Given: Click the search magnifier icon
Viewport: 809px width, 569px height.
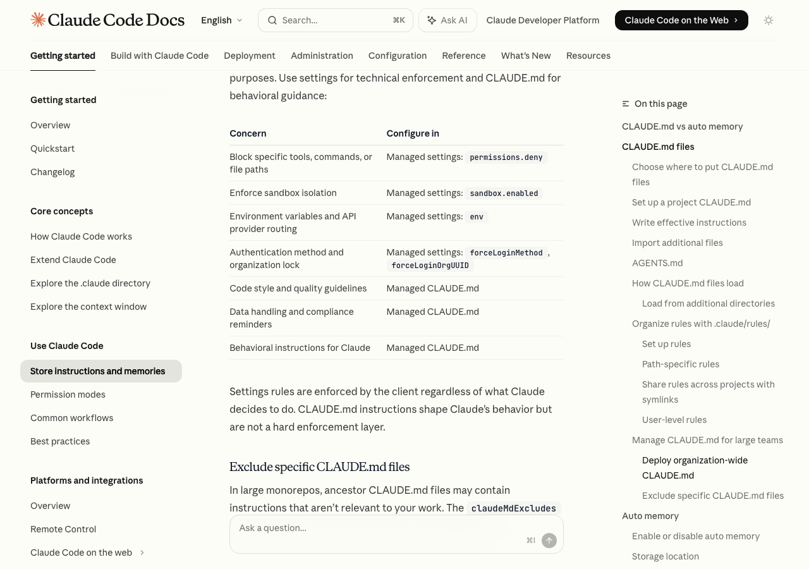Looking at the screenshot, I should pos(272,20).
